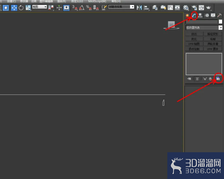Select the small bottle object in viewport
This screenshot has width=224, height=179.
coord(163,103)
